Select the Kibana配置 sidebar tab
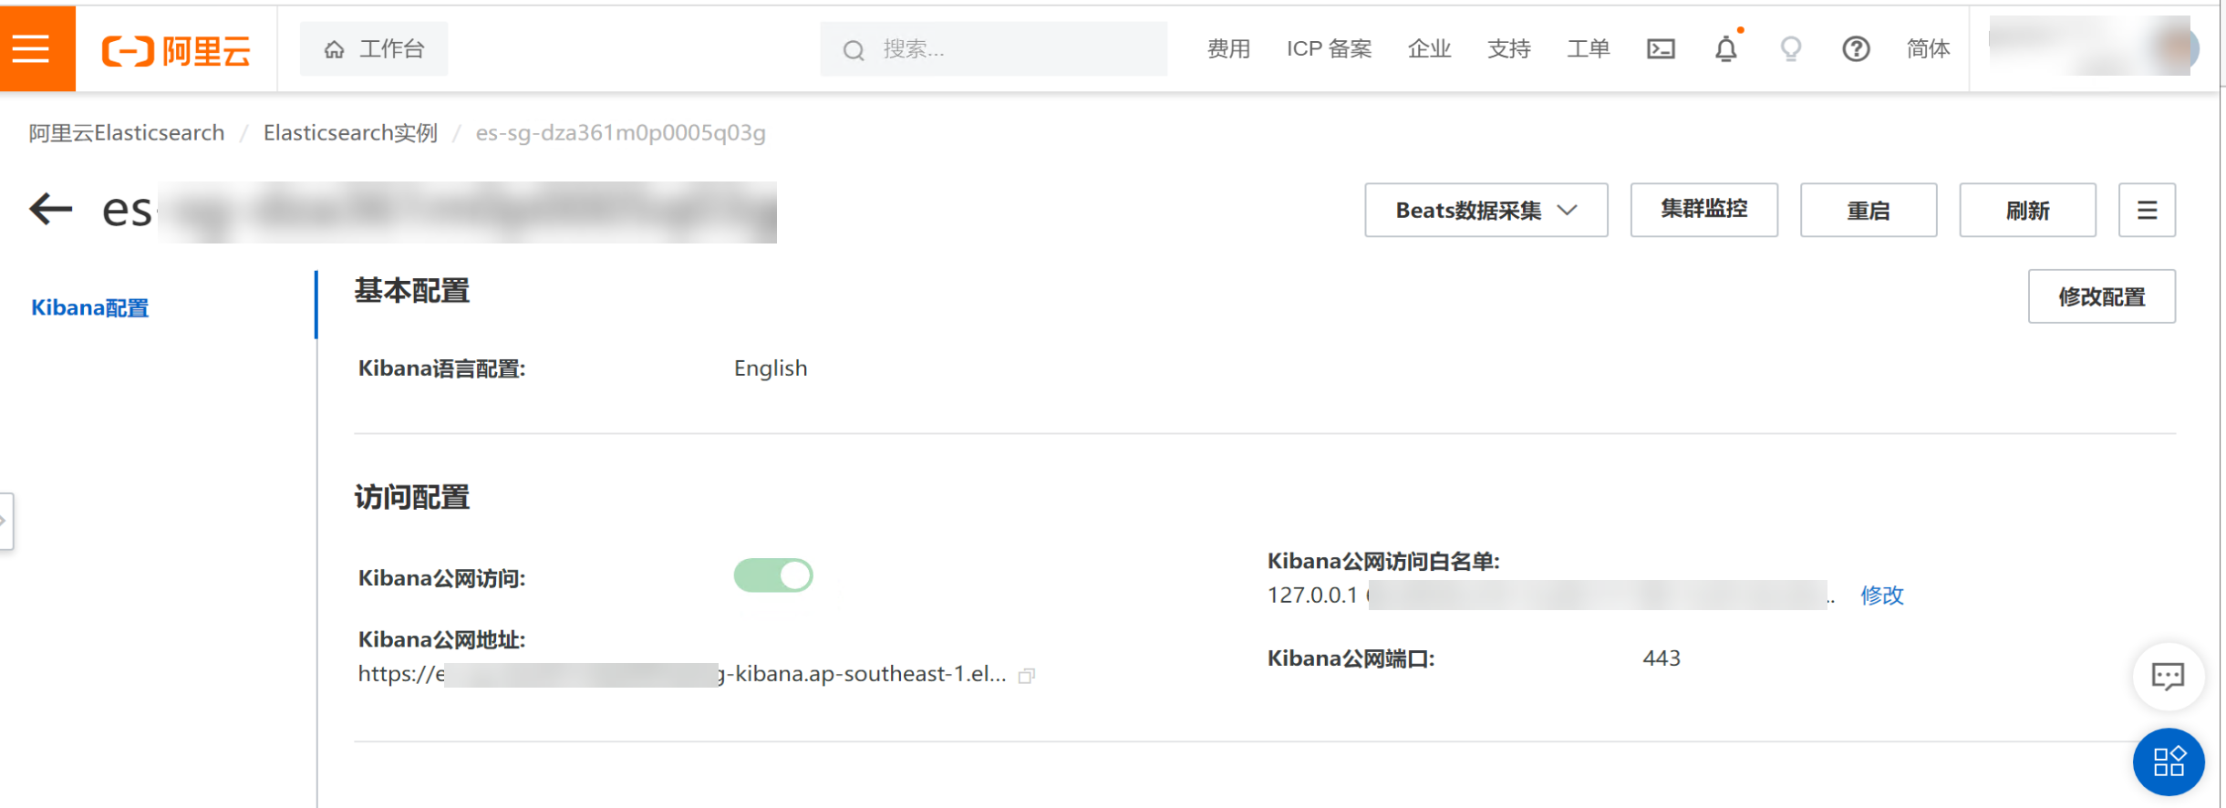The width and height of the screenshot is (2226, 808). coord(89,308)
